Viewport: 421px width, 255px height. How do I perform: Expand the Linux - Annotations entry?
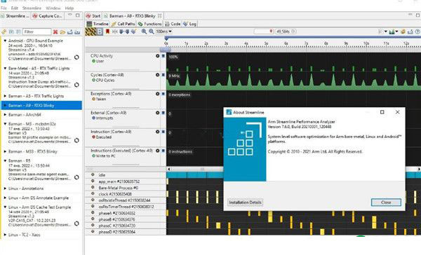(x=5, y=188)
